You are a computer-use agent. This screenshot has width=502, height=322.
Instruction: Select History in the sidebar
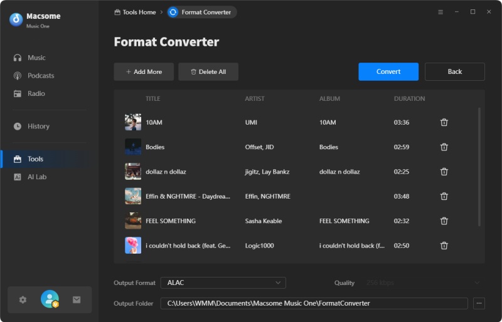[x=38, y=127]
